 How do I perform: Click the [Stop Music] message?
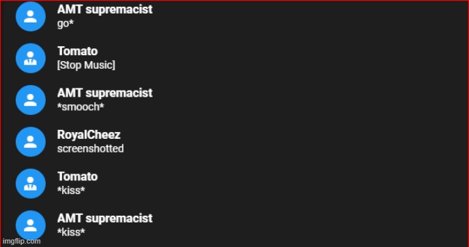point(86,65)
